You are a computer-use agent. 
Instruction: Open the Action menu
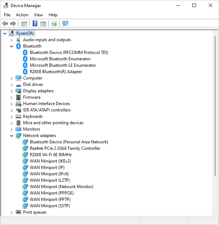tap(22, 15)
